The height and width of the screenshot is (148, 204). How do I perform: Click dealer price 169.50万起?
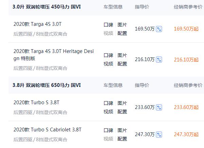pyautogui.click(x=186, y=29)
